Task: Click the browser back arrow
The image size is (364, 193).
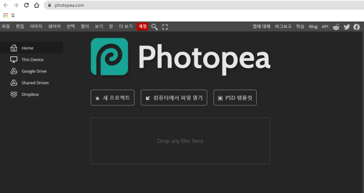Action: click(x=5, y=5)
